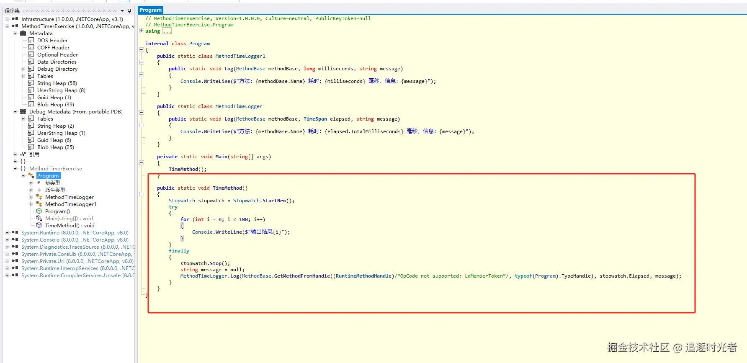Click Program inside the typeof expression
Image resolution: width=747 pixels, height=363 pixels.
(x=545, y=276)
